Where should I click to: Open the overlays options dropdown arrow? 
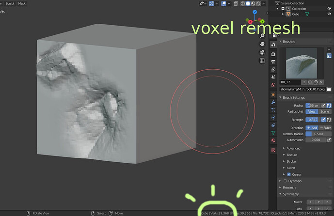tap(229, 3)
